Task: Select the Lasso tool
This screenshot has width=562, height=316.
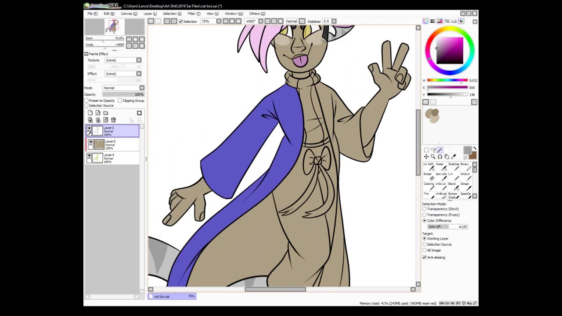Action: [433, 150]
